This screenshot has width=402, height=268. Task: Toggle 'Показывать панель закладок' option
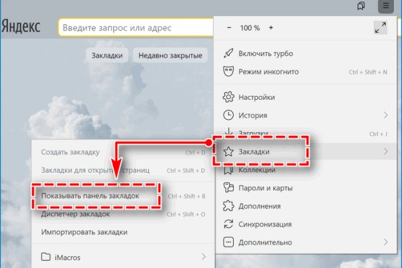90,196
